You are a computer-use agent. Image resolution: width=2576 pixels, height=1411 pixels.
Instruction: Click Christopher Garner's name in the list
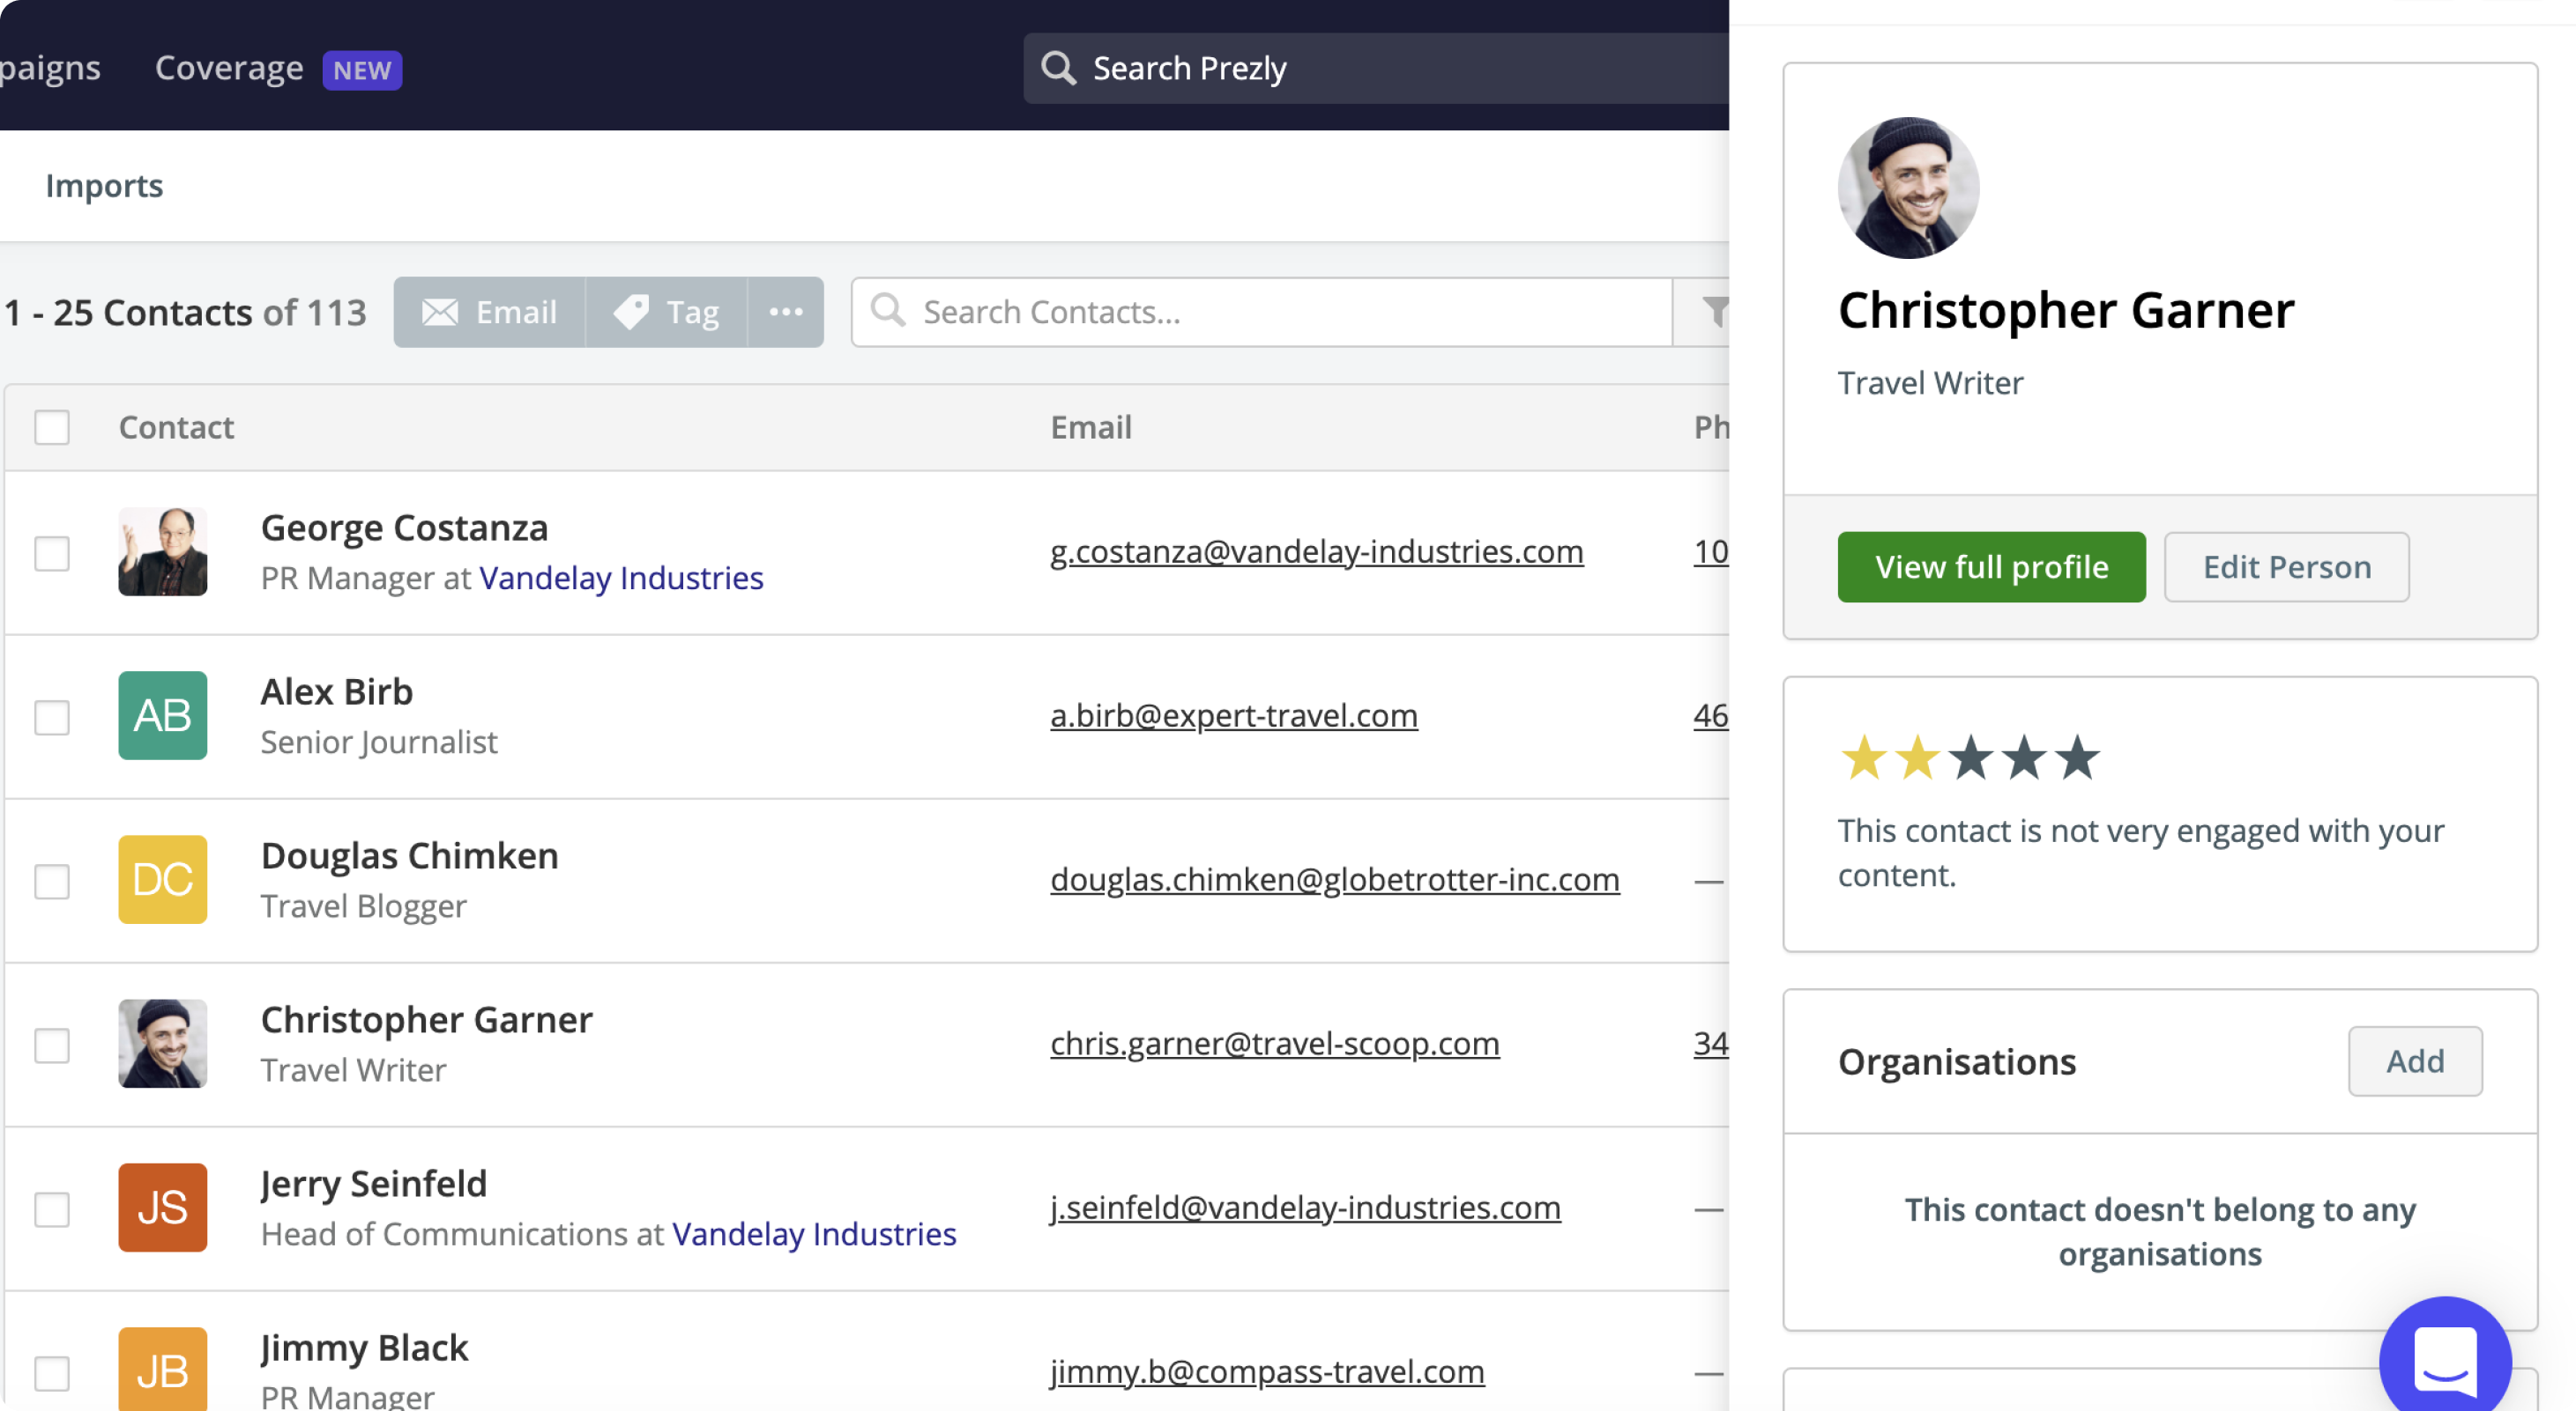[x=427, y=1019]
